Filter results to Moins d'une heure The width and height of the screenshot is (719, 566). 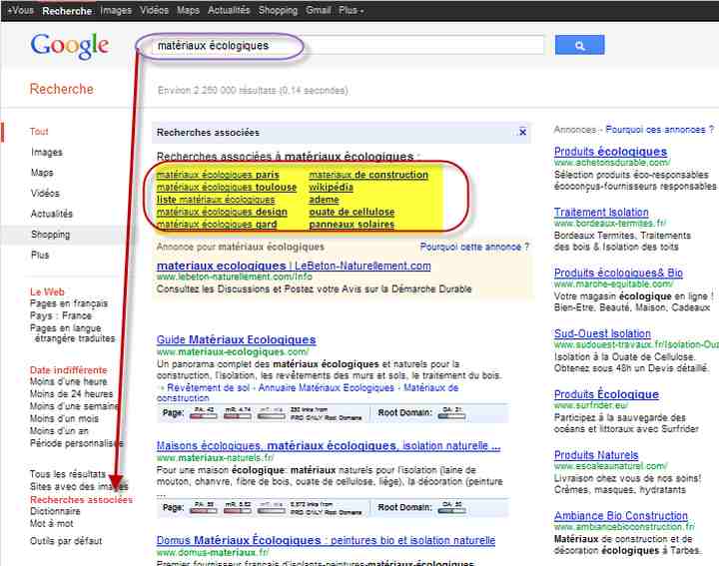pos(68,381)
